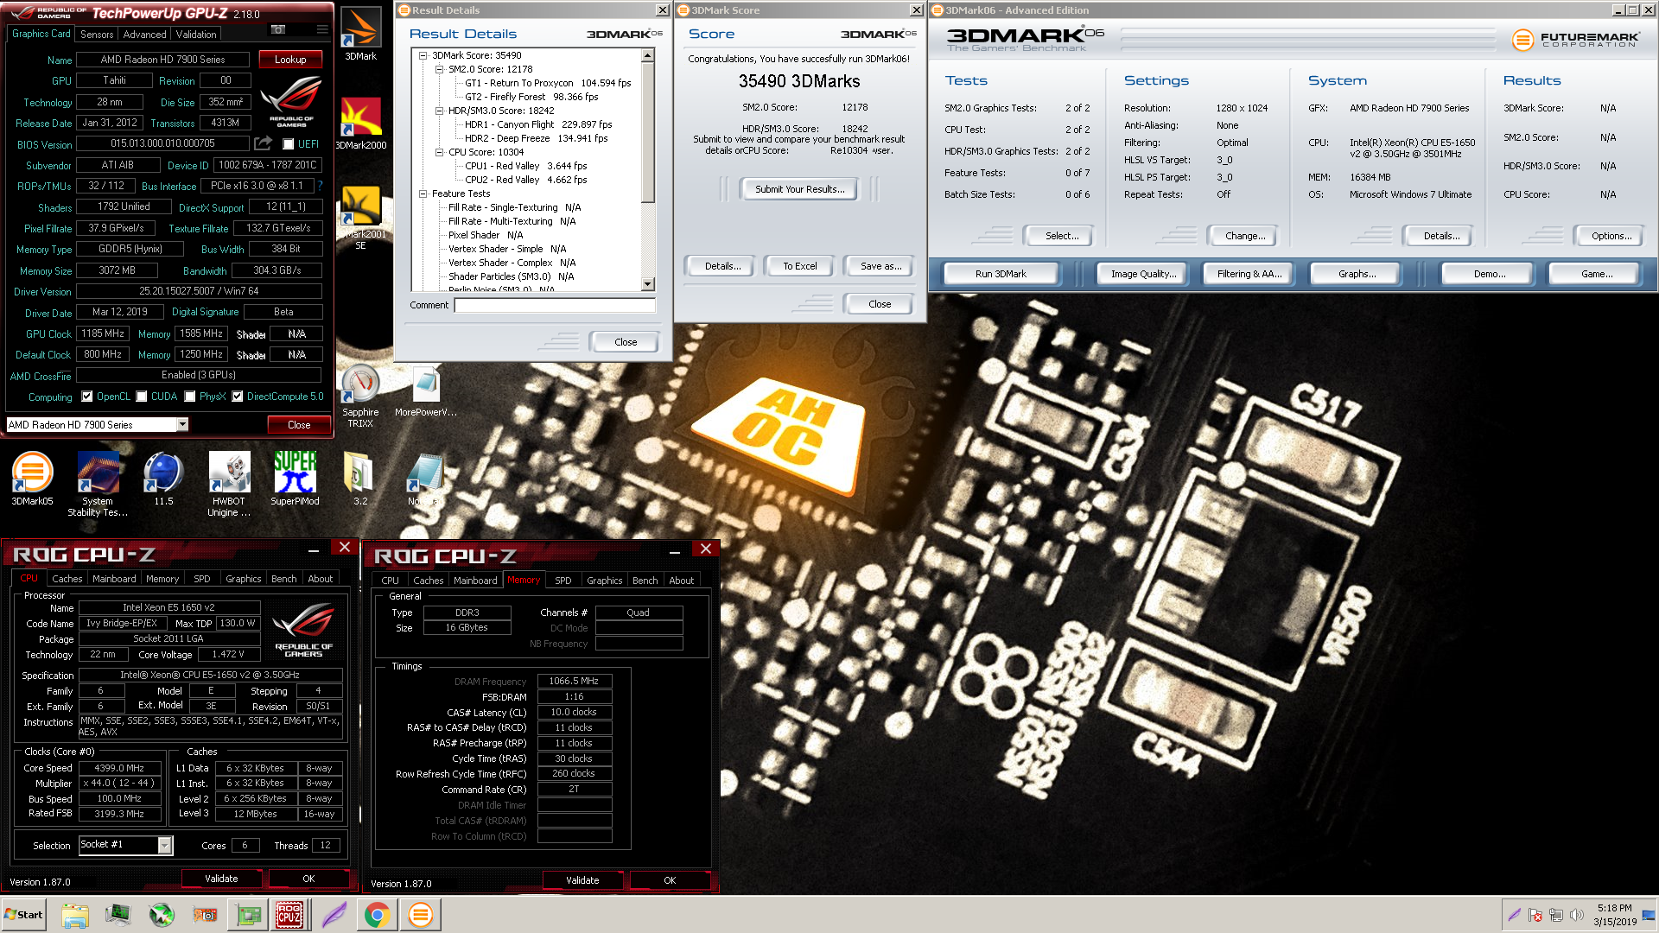
Task: Collapse the SM2.0 Score tree node
Action: 439,69
